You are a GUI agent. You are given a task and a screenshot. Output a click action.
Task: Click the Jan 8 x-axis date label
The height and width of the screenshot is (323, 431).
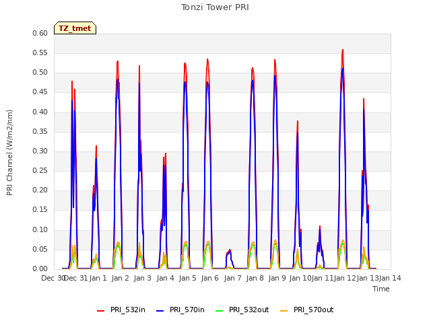(x=255, y=278)
